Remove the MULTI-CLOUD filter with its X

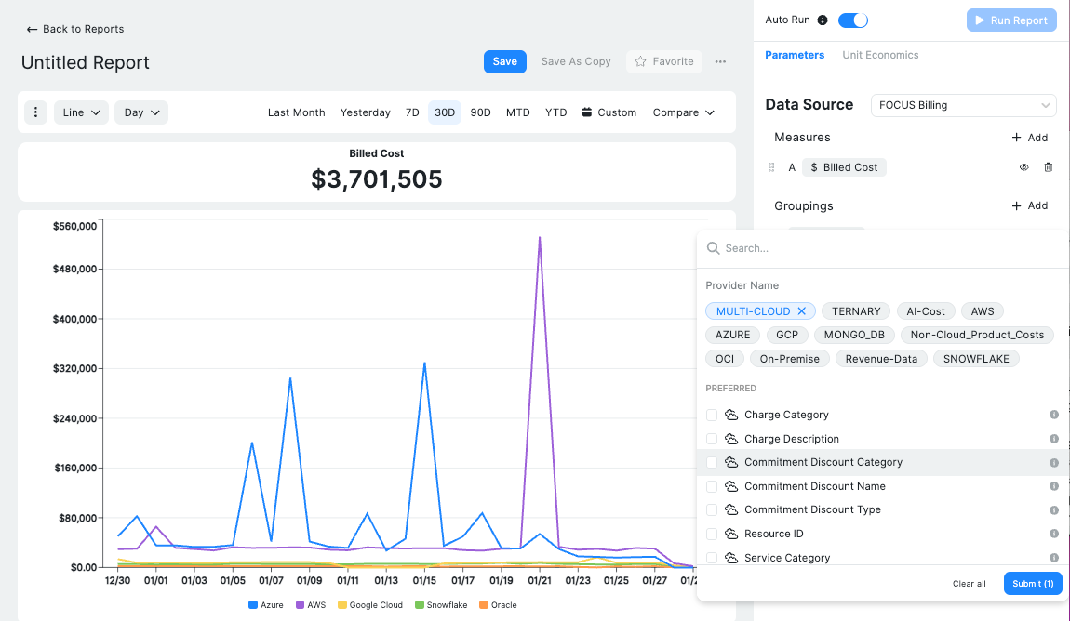click(802, 311)
